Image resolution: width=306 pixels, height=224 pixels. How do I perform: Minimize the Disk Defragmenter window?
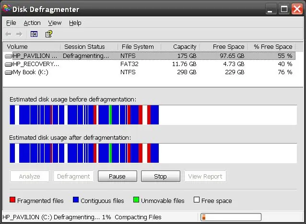point(271,9)
